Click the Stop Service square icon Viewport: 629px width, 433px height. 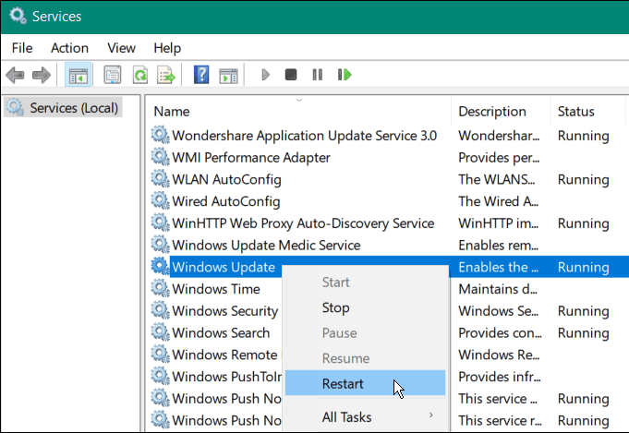[x=291, y=75]
